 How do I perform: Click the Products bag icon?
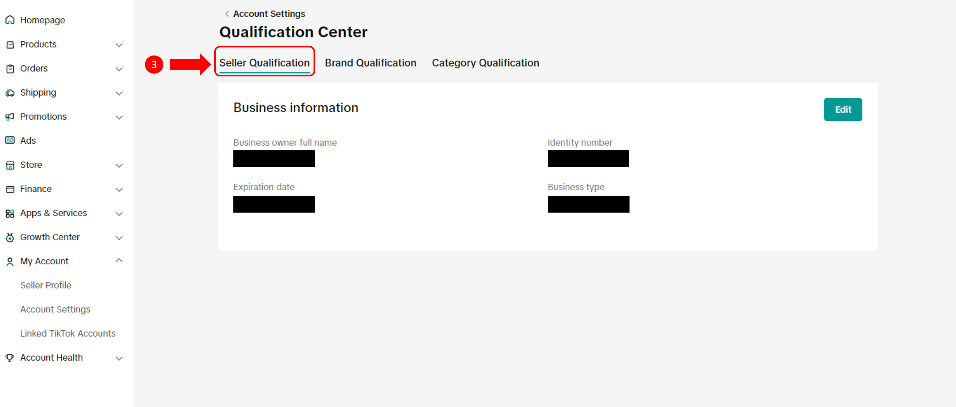tap(10, 45)
